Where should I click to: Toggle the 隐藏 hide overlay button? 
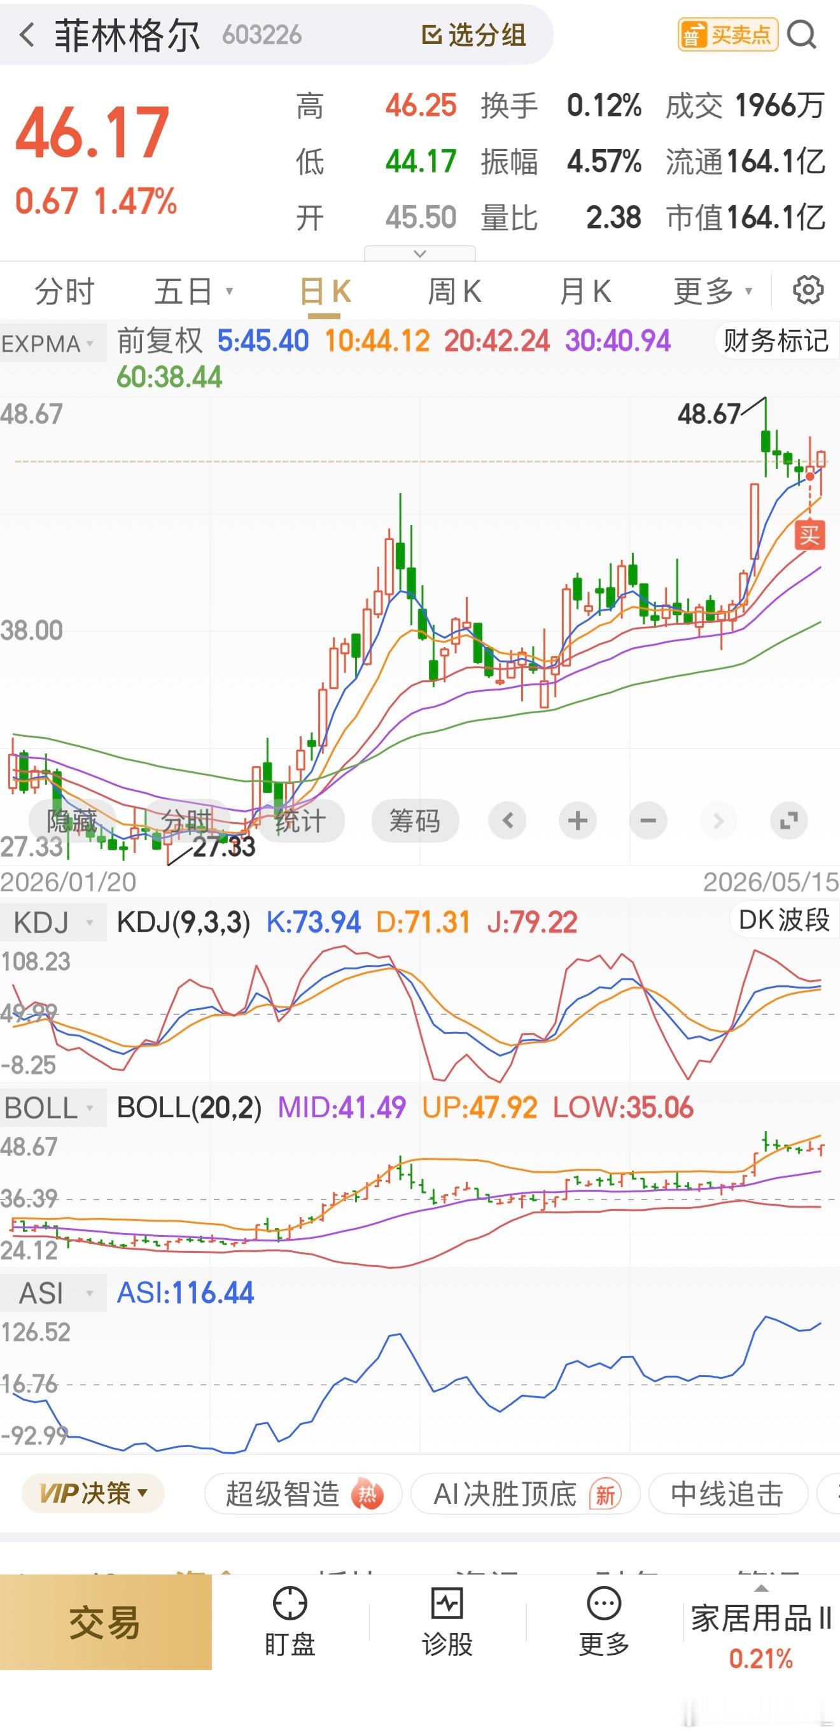point(72,820)
